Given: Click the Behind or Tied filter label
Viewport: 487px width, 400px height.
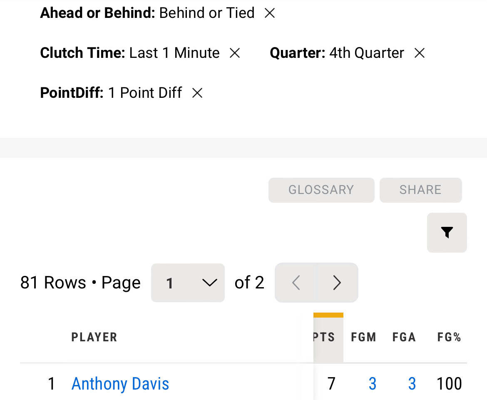Looking at the screenshot, I should coord(206,13).
